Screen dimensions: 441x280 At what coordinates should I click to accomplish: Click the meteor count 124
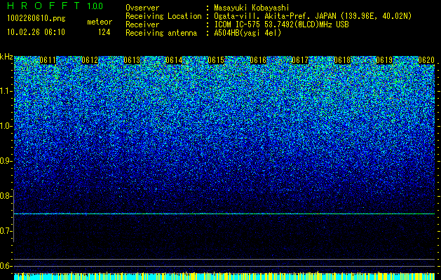[x=104, y=32]
